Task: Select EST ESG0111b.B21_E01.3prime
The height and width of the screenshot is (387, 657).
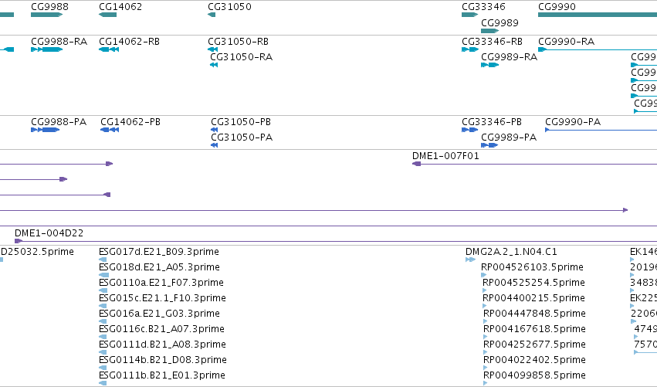Action: (161, 375)
